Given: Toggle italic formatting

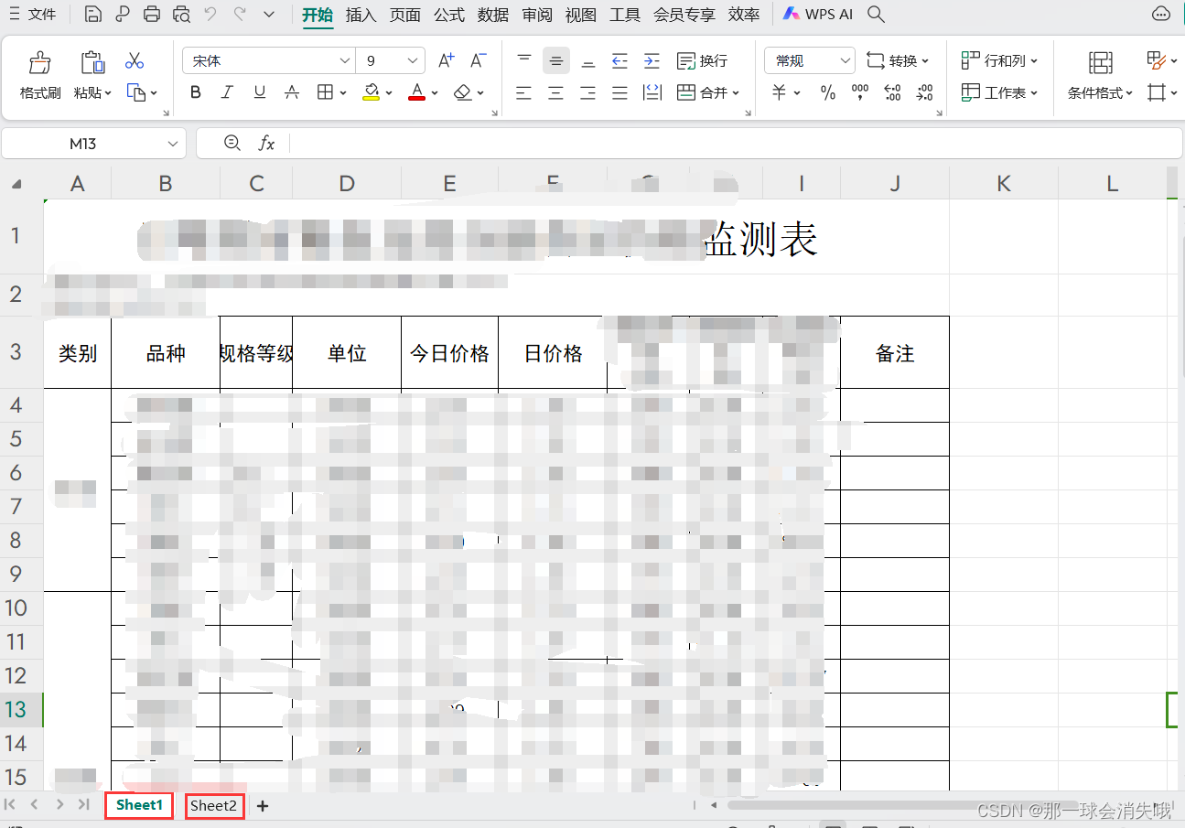Looking at the screenshot, I should point(227,91).
